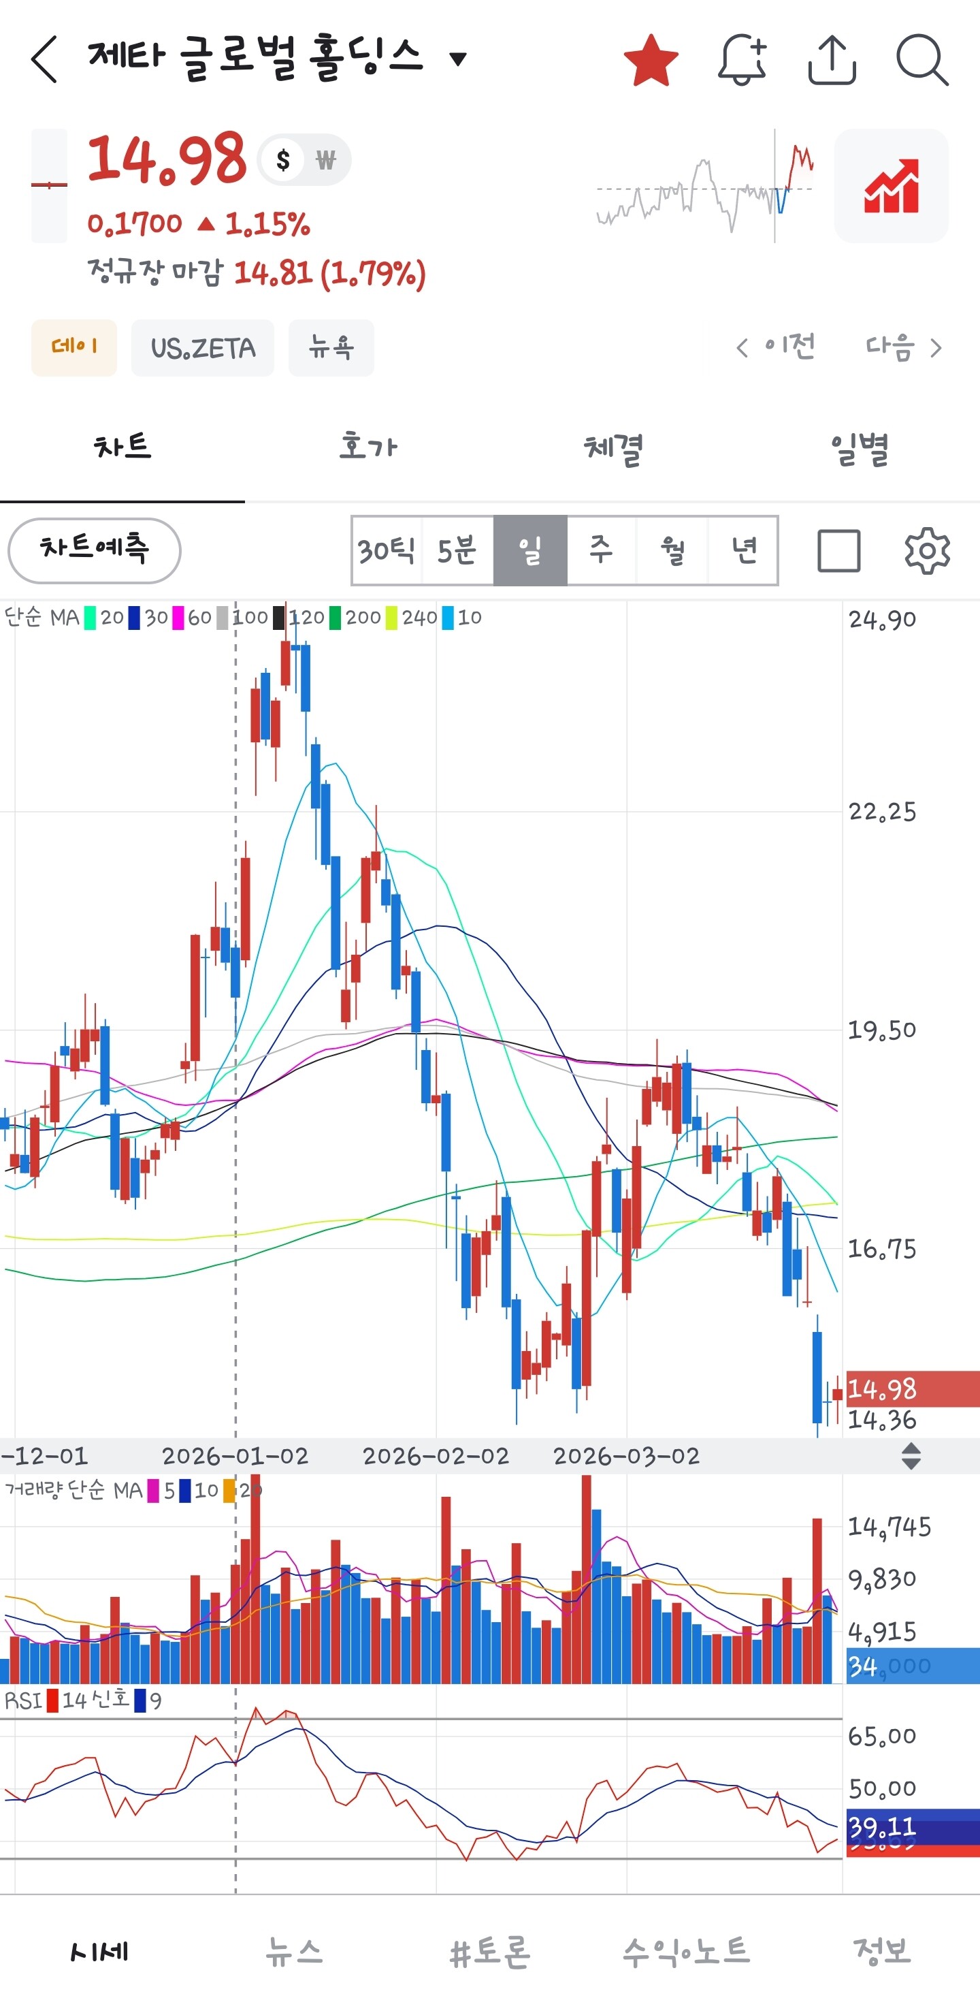Select the 주 weekly chart interval

point(602,550)
